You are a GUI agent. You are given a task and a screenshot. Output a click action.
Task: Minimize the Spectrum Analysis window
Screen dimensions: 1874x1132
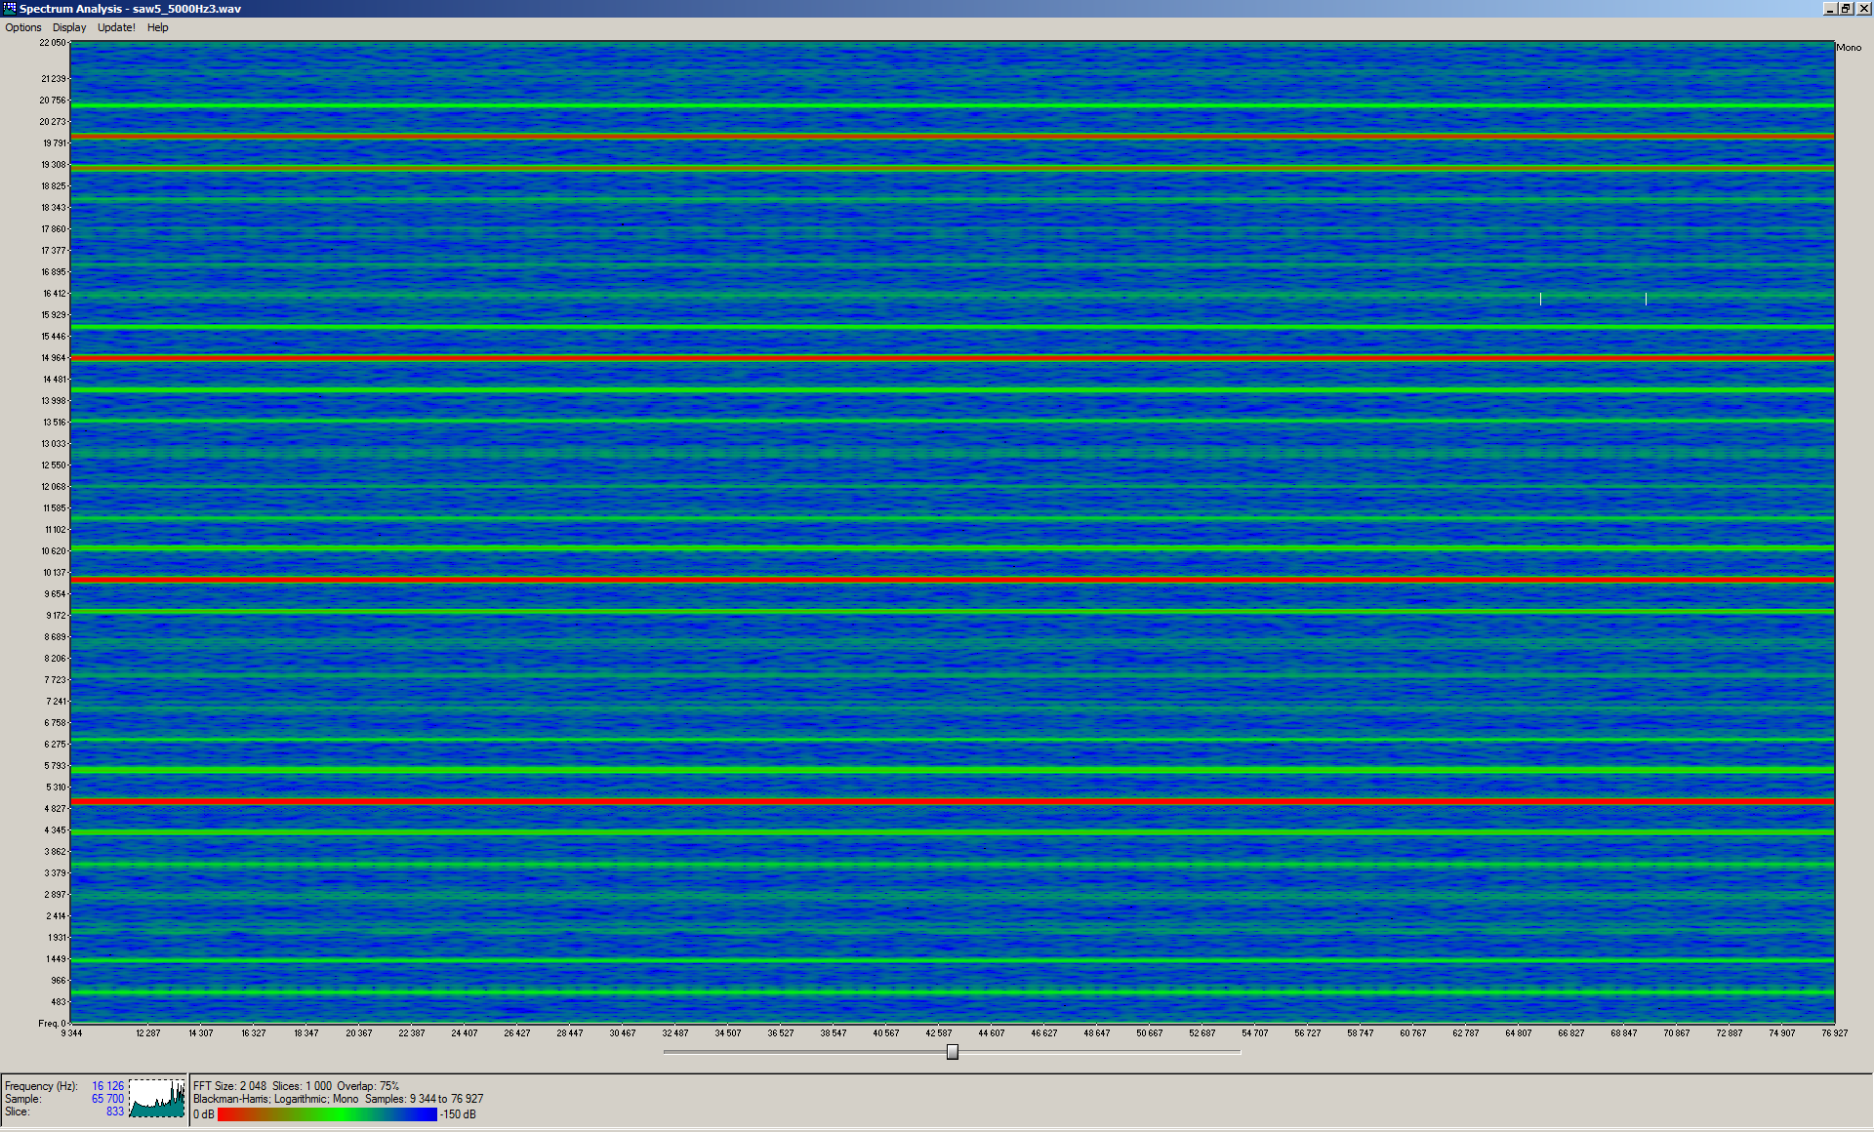click(x=1830, y=8)
